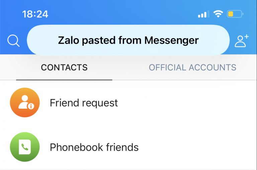Open search with the magnifier icon

tap(13, 41)
